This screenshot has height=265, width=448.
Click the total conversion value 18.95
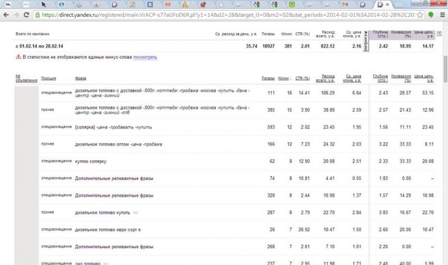(405, 46)
